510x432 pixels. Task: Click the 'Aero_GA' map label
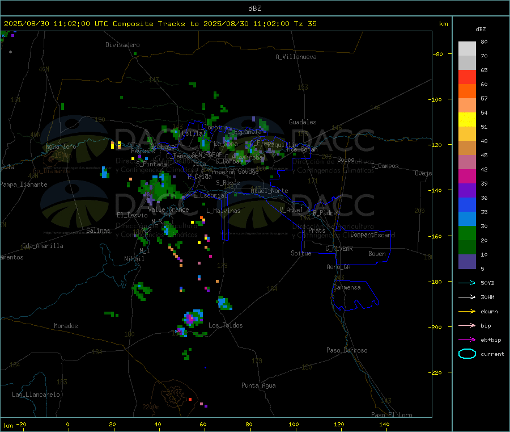339,267
